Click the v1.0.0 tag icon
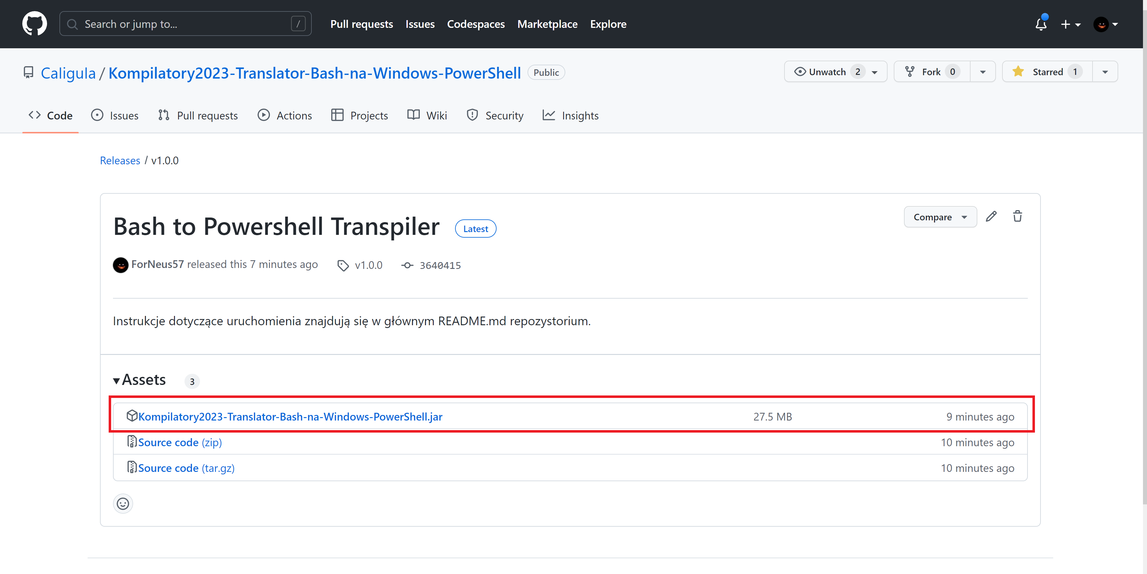This screenshot has height=574, width=1147. (x=343, y=265)
